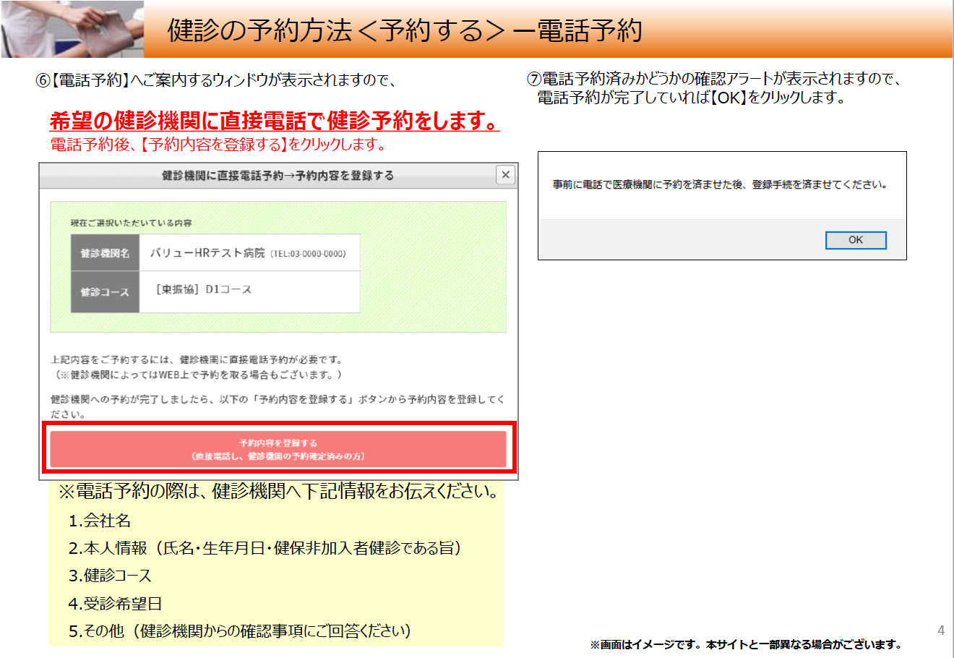Select list item 3.健診コース in yellow box

click(110, 576)
